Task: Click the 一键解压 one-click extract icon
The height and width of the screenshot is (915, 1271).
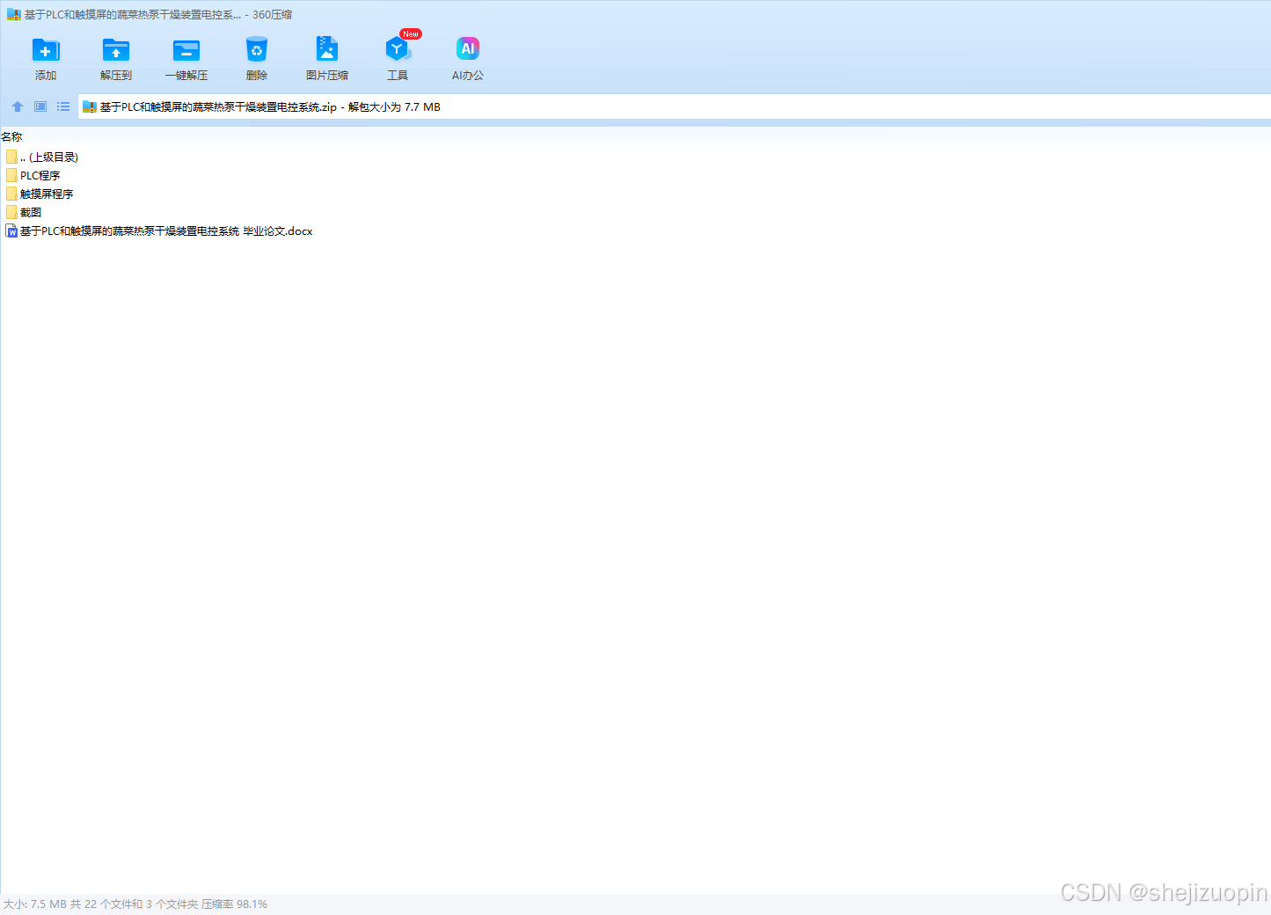Action: coord(186,50)
